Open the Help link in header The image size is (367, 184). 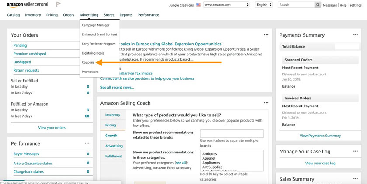(x=343, y=5)
